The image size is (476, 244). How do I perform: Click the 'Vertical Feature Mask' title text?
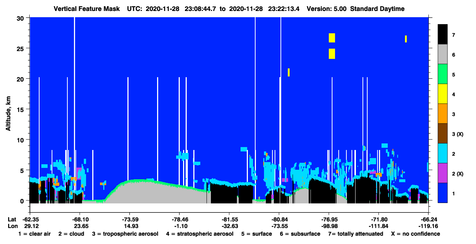(86, 9)
